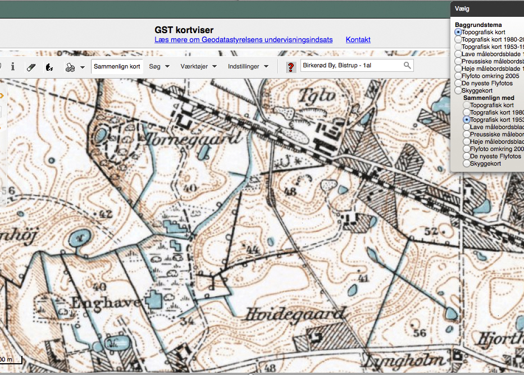Click the info 'i' tool icon
Viewport: 524px width, 375px height.
point(13,67)
